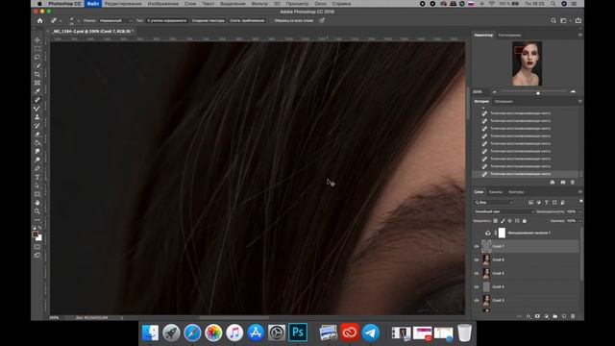
Task: Select the Zoom tool
Action: coord(37,211)
